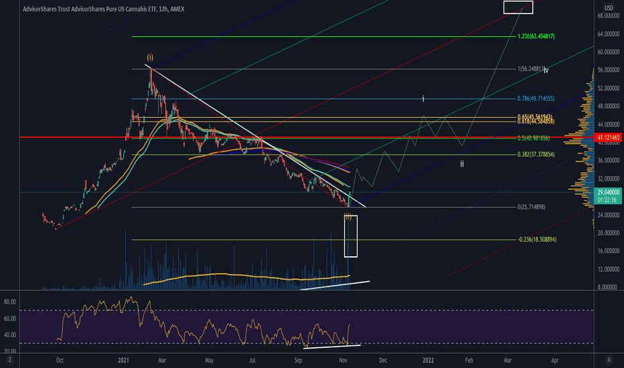
Task: Click the Oct label on the time axis
Action: (60, 361)
